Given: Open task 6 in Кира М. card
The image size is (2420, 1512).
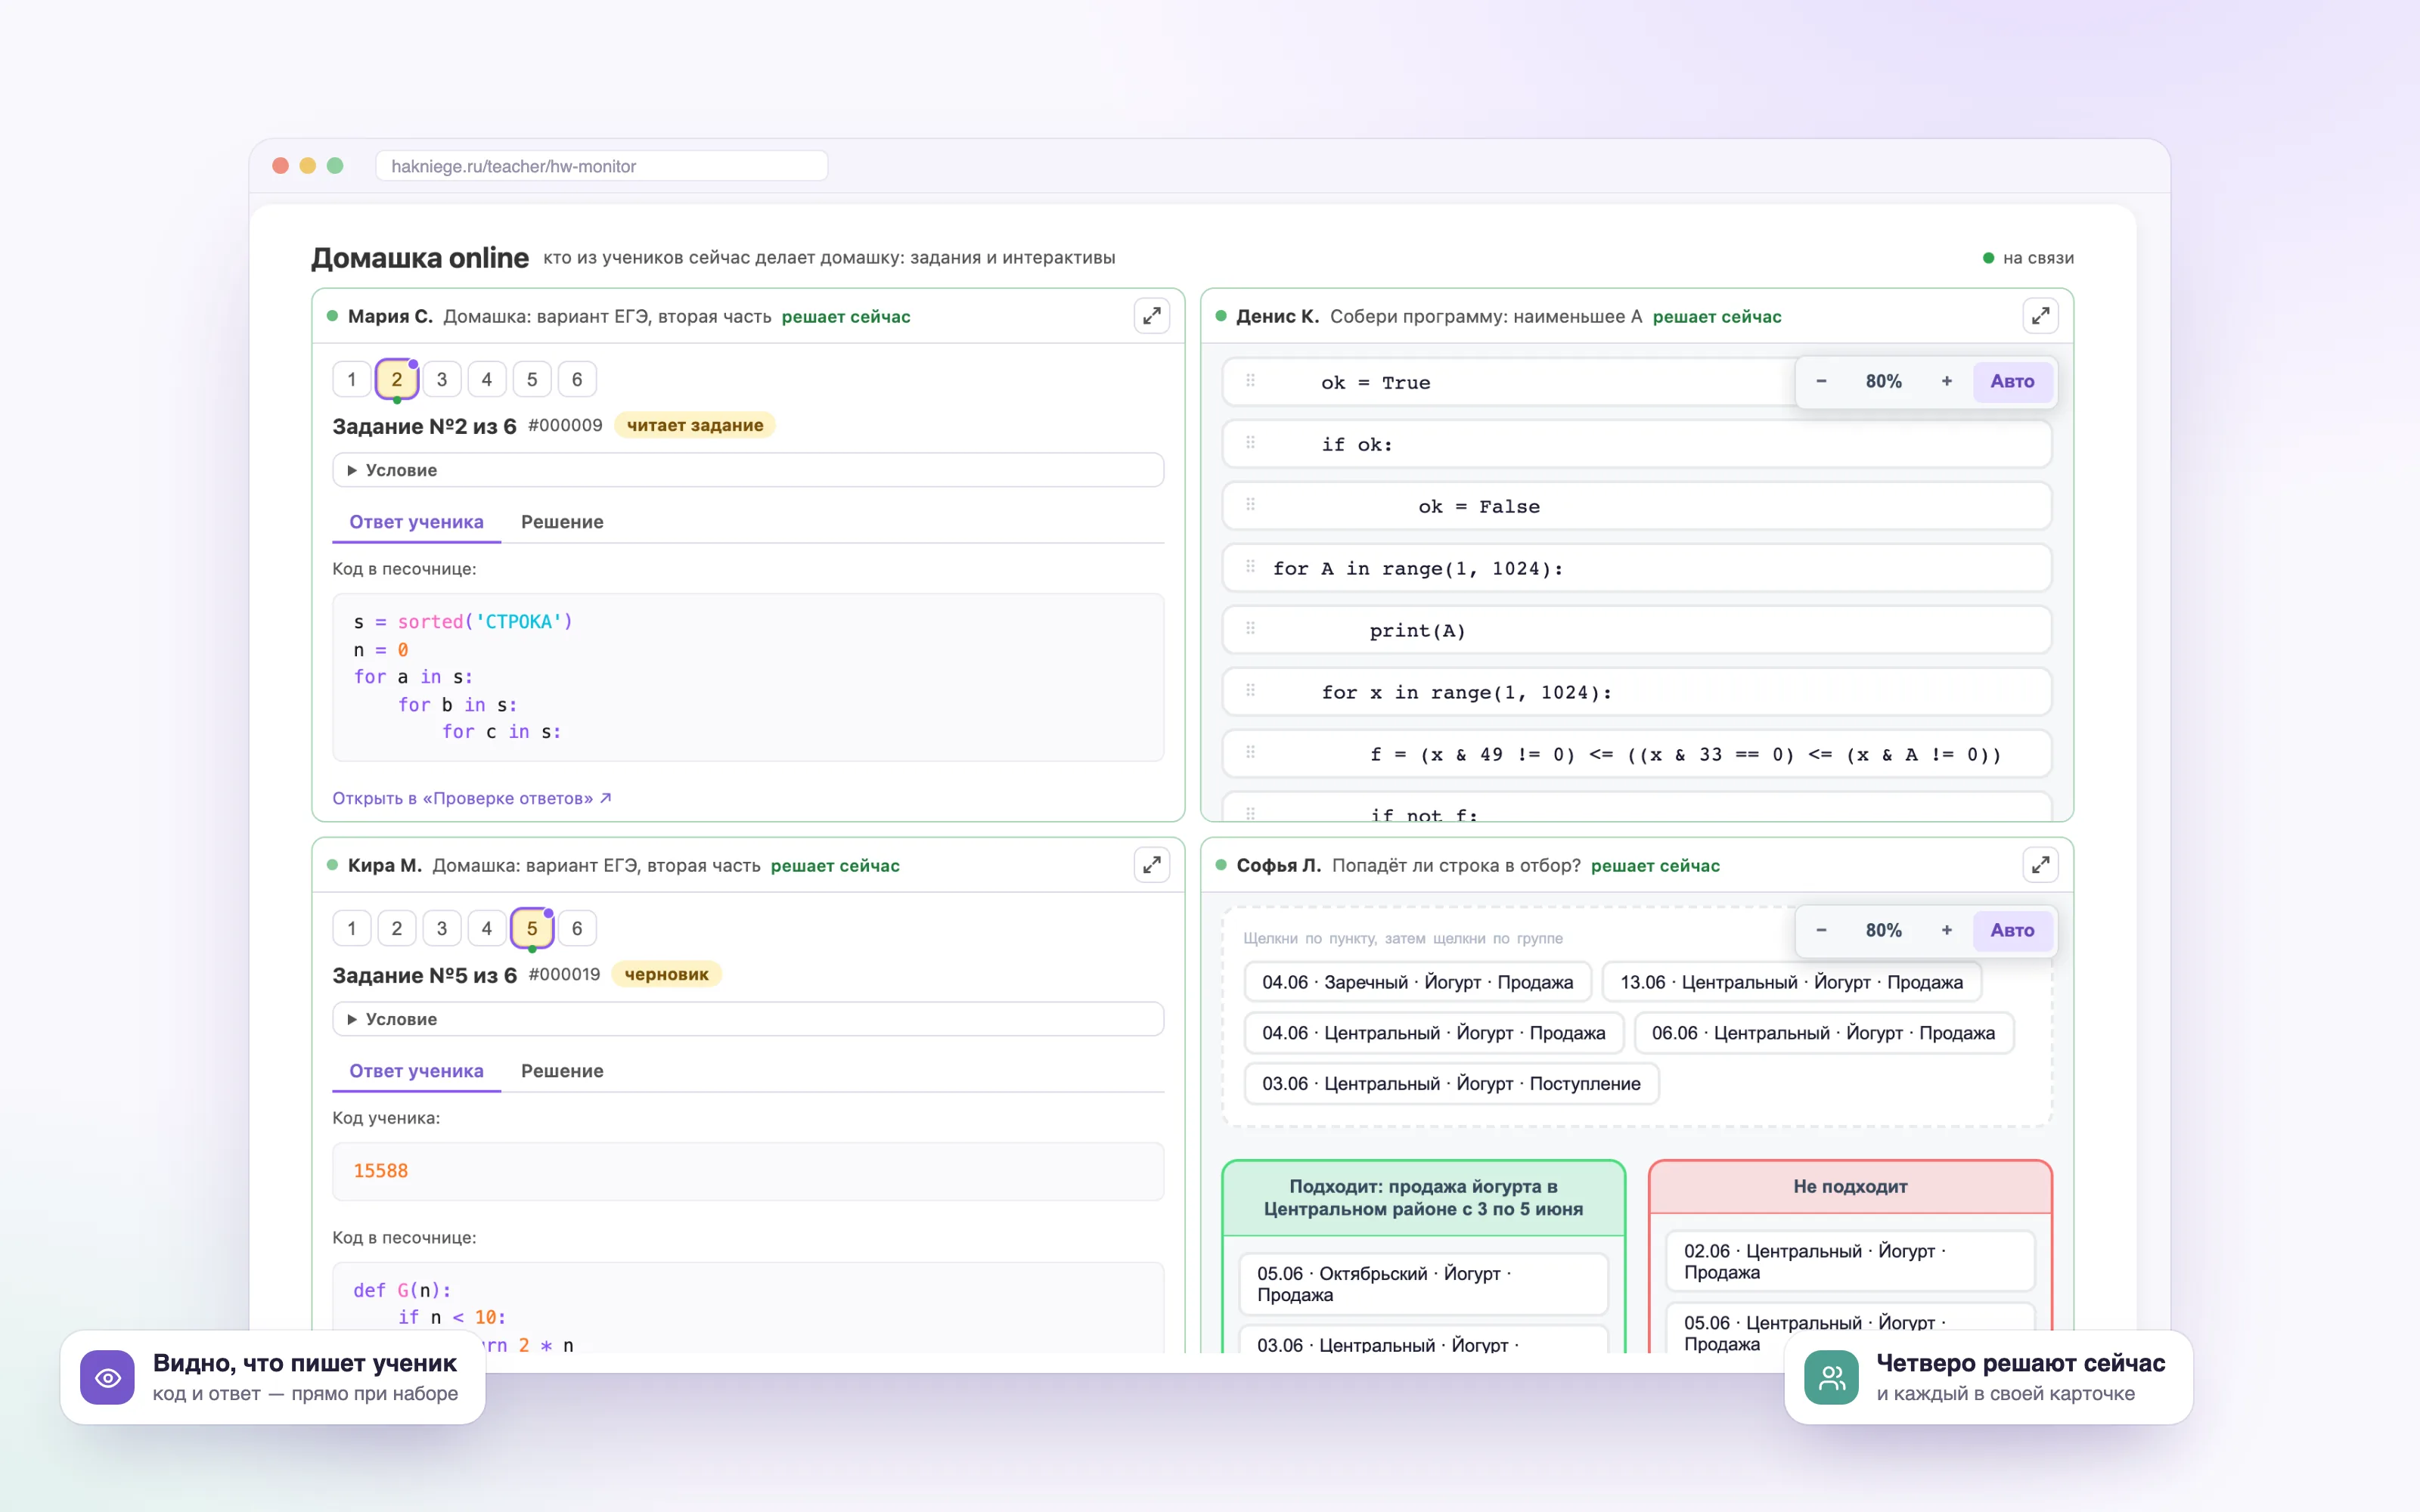Looking at the screenshot, I should point(577,928).
